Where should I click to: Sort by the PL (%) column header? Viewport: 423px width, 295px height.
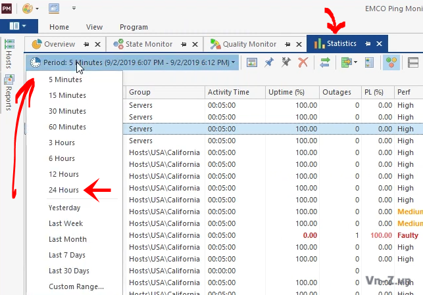click(378, 92)
